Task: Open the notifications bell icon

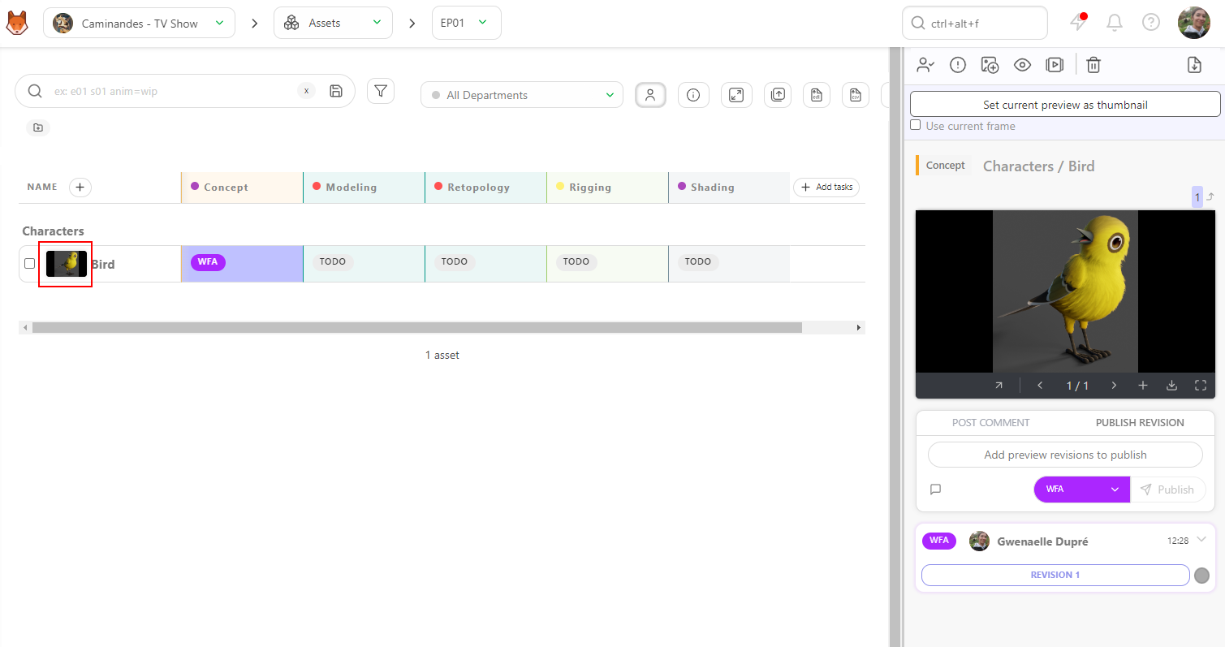Action: click(x=1115, y=23)
